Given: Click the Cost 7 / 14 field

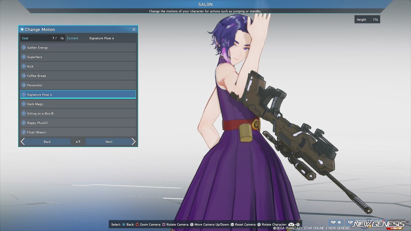Looking at the screenshot, I should (43, 38).
